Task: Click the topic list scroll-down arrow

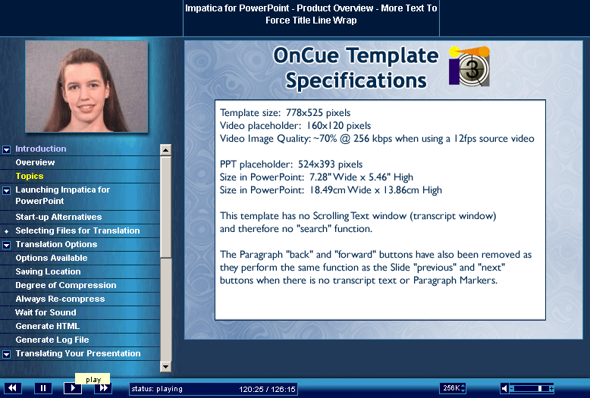Action: point(165,366)
